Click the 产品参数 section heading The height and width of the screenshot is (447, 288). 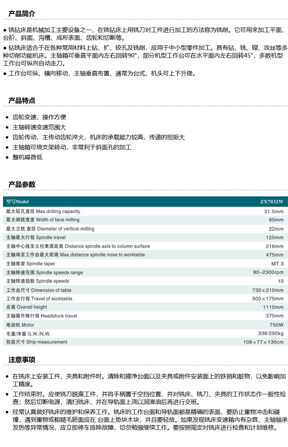coord(22,185)
